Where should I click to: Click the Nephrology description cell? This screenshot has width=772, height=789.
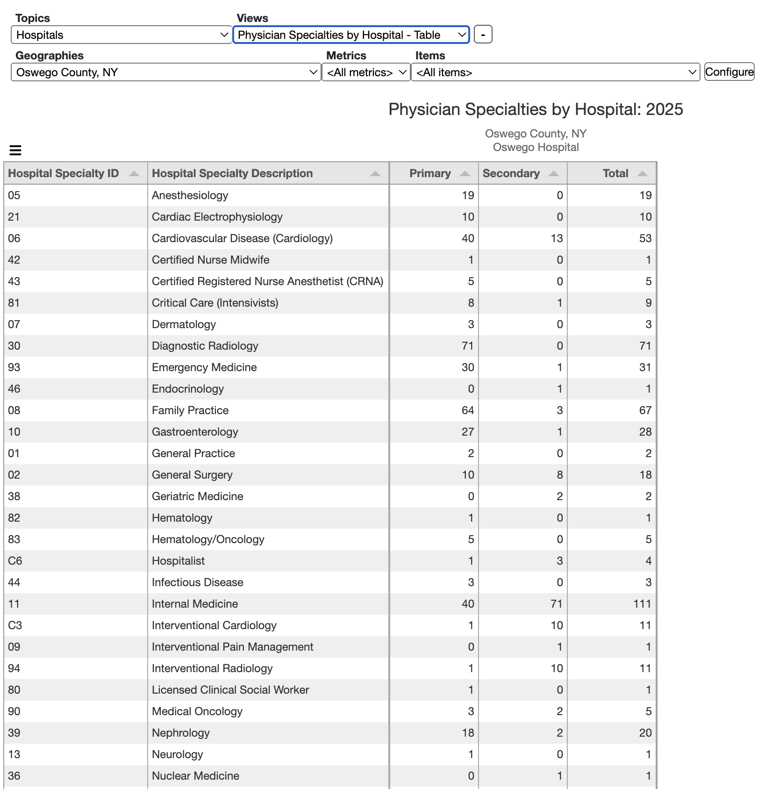coord(180,733)
